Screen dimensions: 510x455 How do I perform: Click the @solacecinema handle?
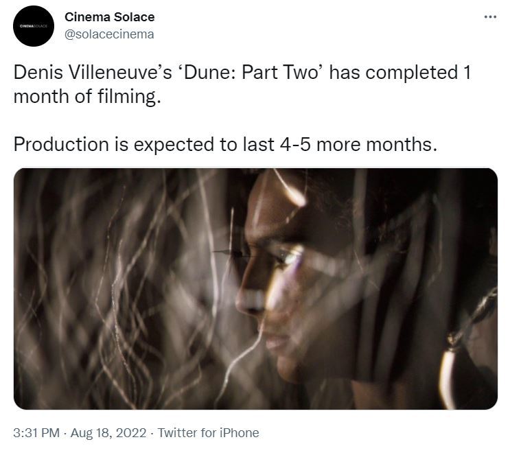pos(109,34)
